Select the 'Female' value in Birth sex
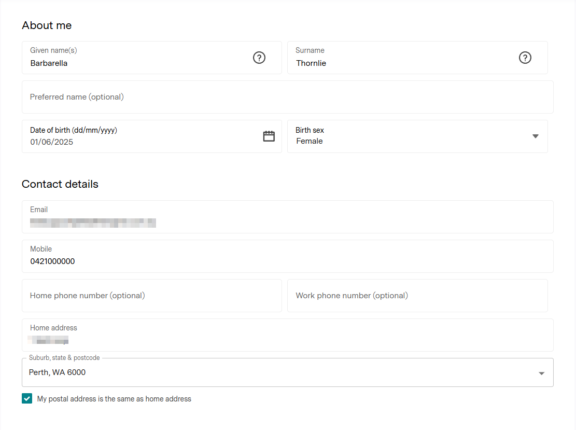This screenshot has width=576, height=430. [x=310, y=141]
